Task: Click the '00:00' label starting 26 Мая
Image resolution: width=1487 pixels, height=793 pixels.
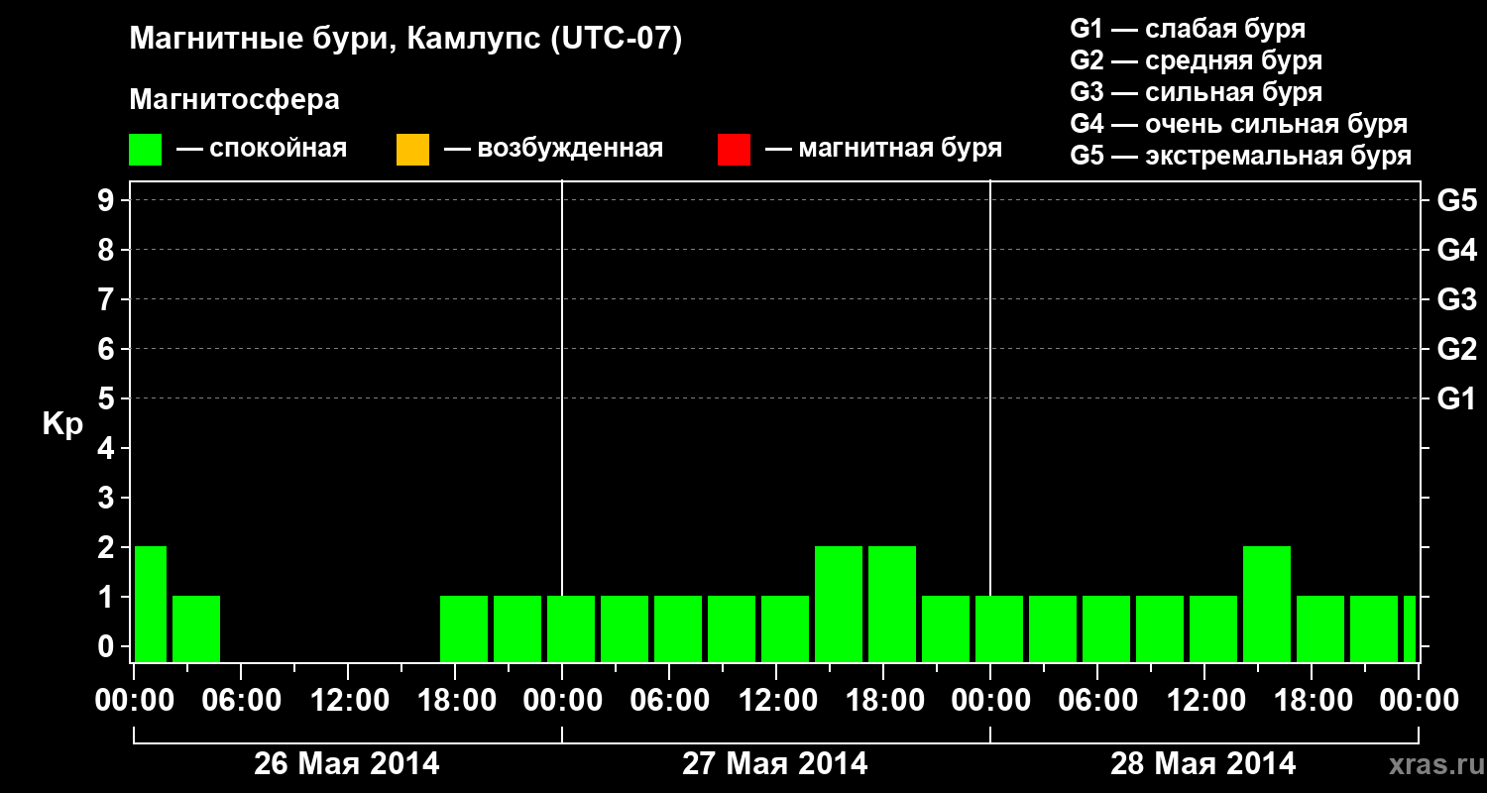Action: (x=133, y=701)
